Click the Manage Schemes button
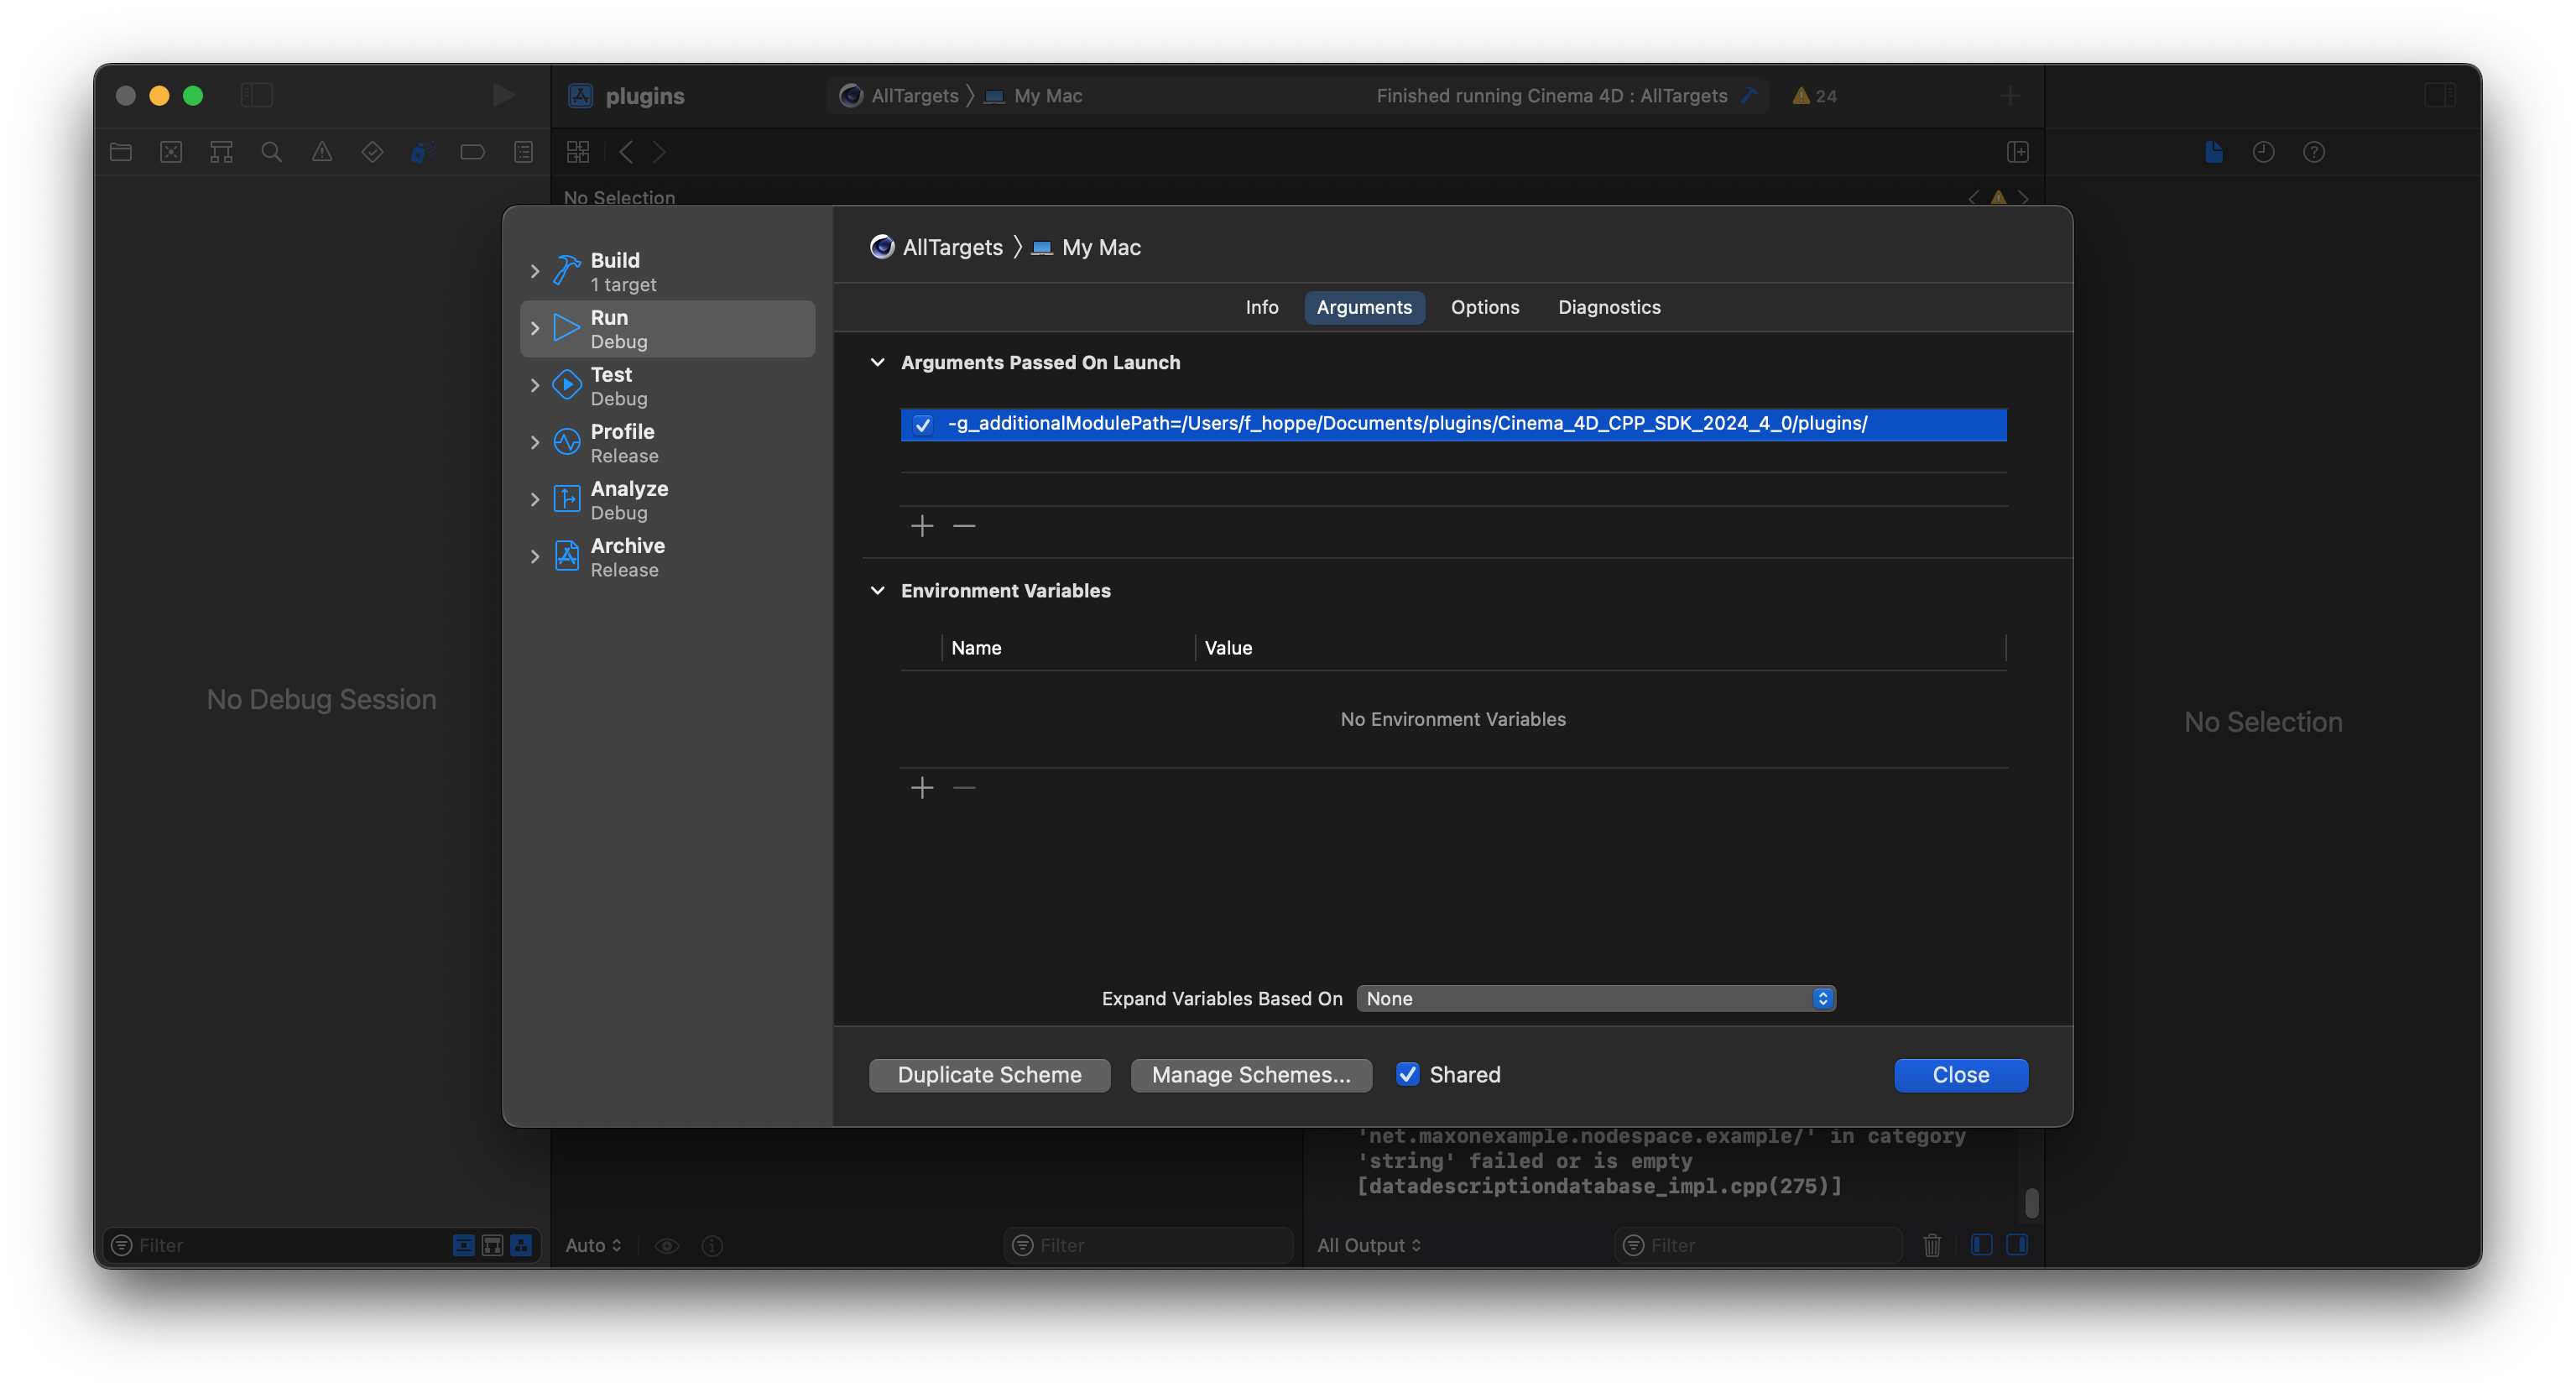The height and width of the screenshot is (1393, 2576). (x=1250, y=1075)
